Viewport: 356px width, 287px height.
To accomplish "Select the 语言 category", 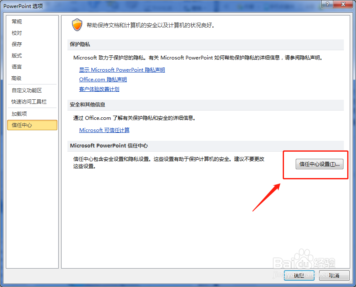I will [17, 67].
